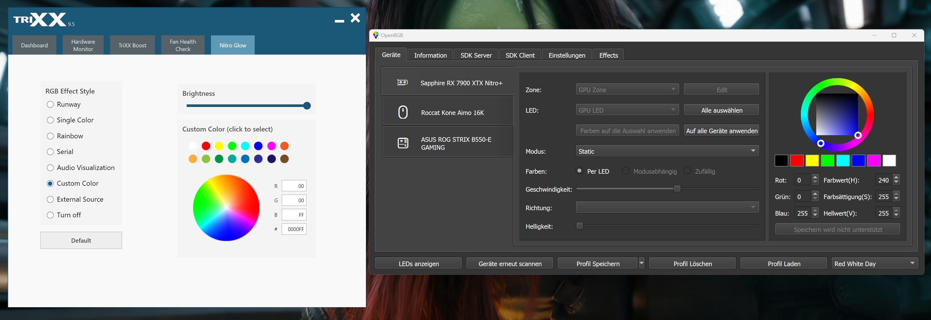The height and width of the screenshot is (320, 931).
Task: Switch to Information tab in OpenRGB
Action: 430,55
